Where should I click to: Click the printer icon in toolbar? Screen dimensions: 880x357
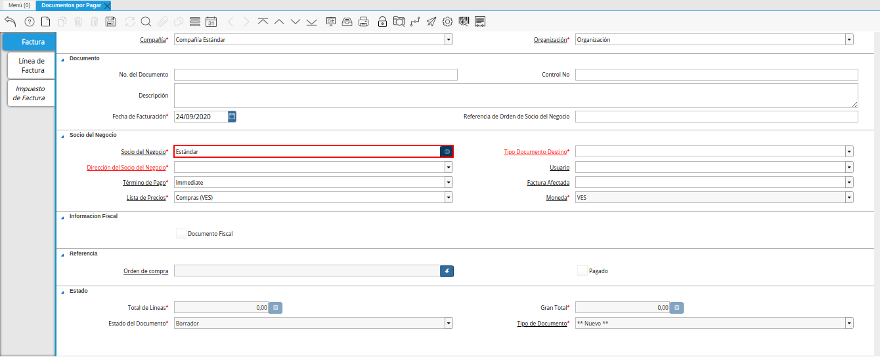[x=364, y=22]
